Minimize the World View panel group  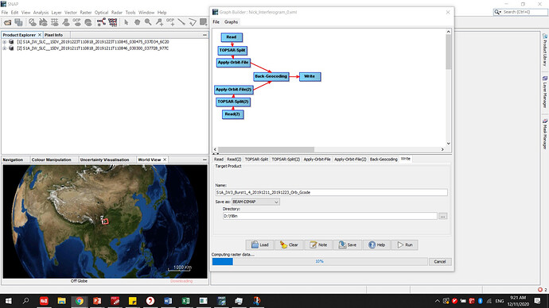(204, 160)
